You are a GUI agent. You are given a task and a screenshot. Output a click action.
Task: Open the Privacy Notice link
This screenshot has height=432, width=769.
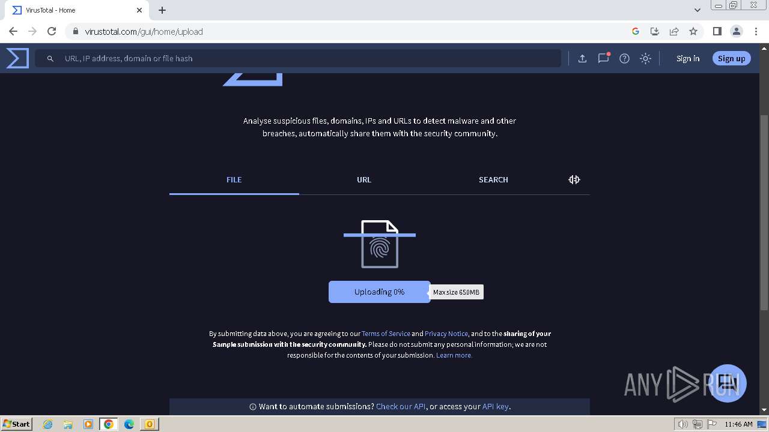446,334
